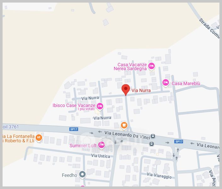Click the right SP17 road shield

click(179, 141)
